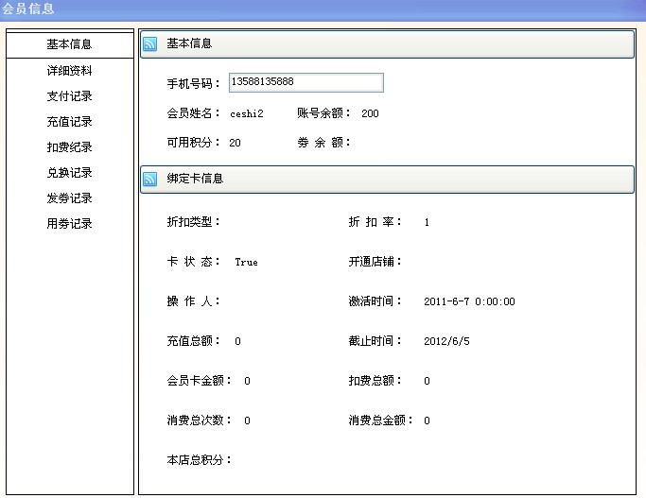Show the 发券记录 page
Image resolution: width=646 pixels, height=498 pixels.
(x=69, y=198)
